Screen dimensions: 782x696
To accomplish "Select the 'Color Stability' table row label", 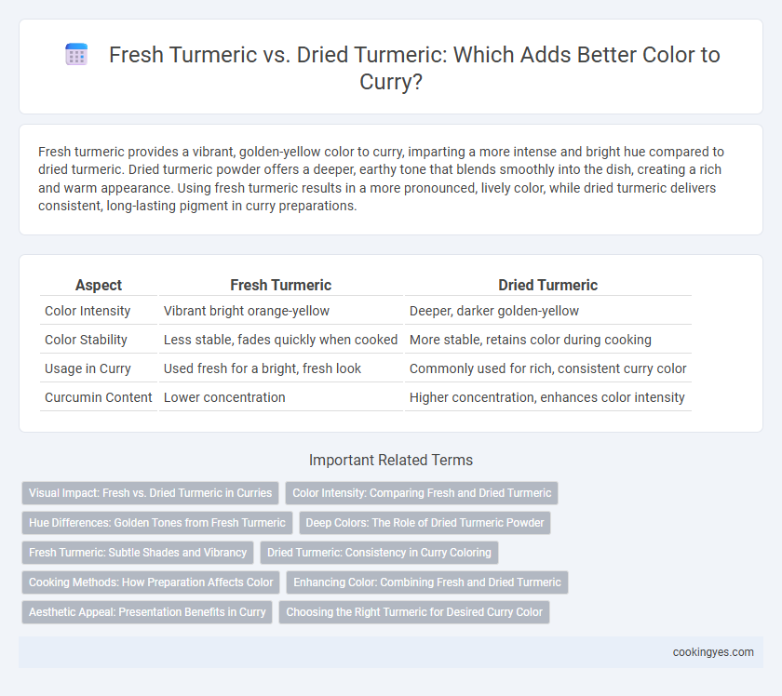I will click(86, 340).
